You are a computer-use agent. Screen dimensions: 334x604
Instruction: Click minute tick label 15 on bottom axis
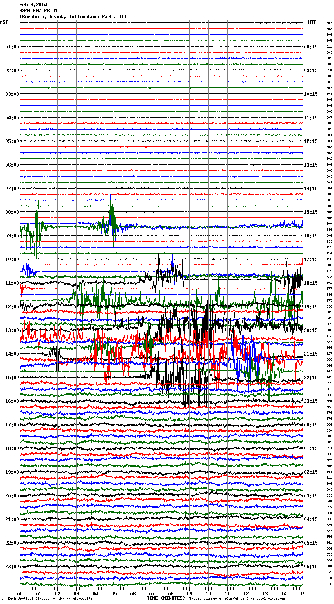(303, 593)
